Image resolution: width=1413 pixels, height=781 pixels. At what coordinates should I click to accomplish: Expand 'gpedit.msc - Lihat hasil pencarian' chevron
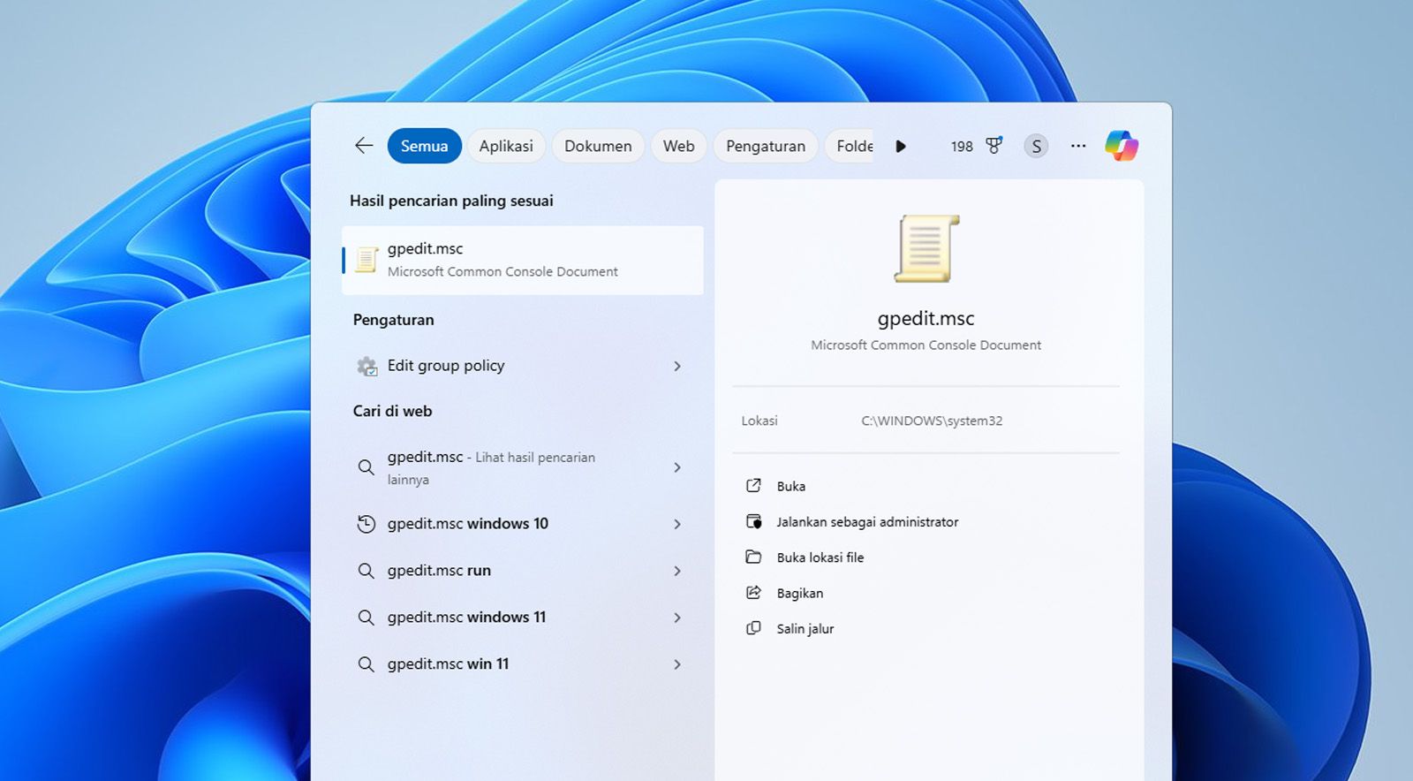(677, 467)
